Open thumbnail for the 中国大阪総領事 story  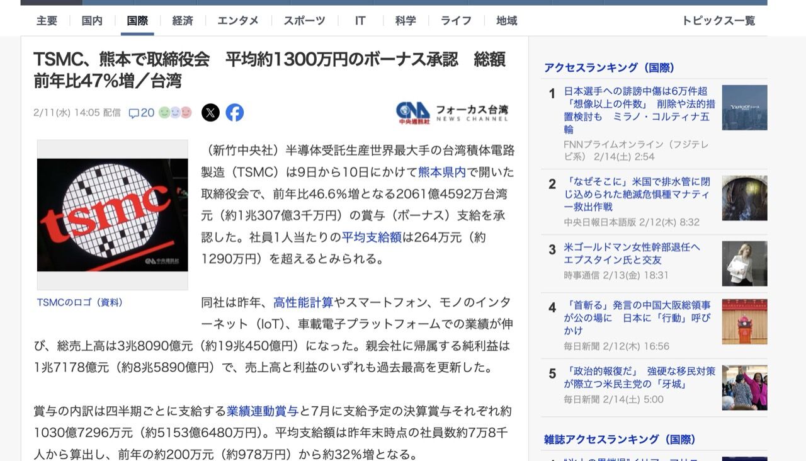point(744,321)
